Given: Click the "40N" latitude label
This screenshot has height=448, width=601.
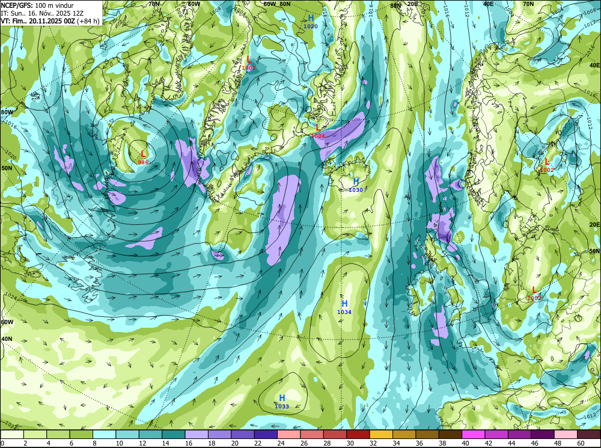Looking at the screenshot, I should (x=7, y=339).
